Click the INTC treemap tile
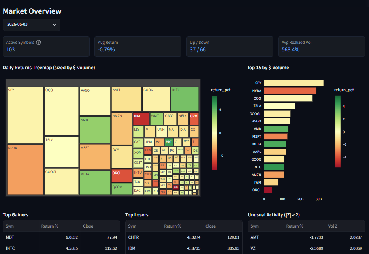 click(185, 99)
